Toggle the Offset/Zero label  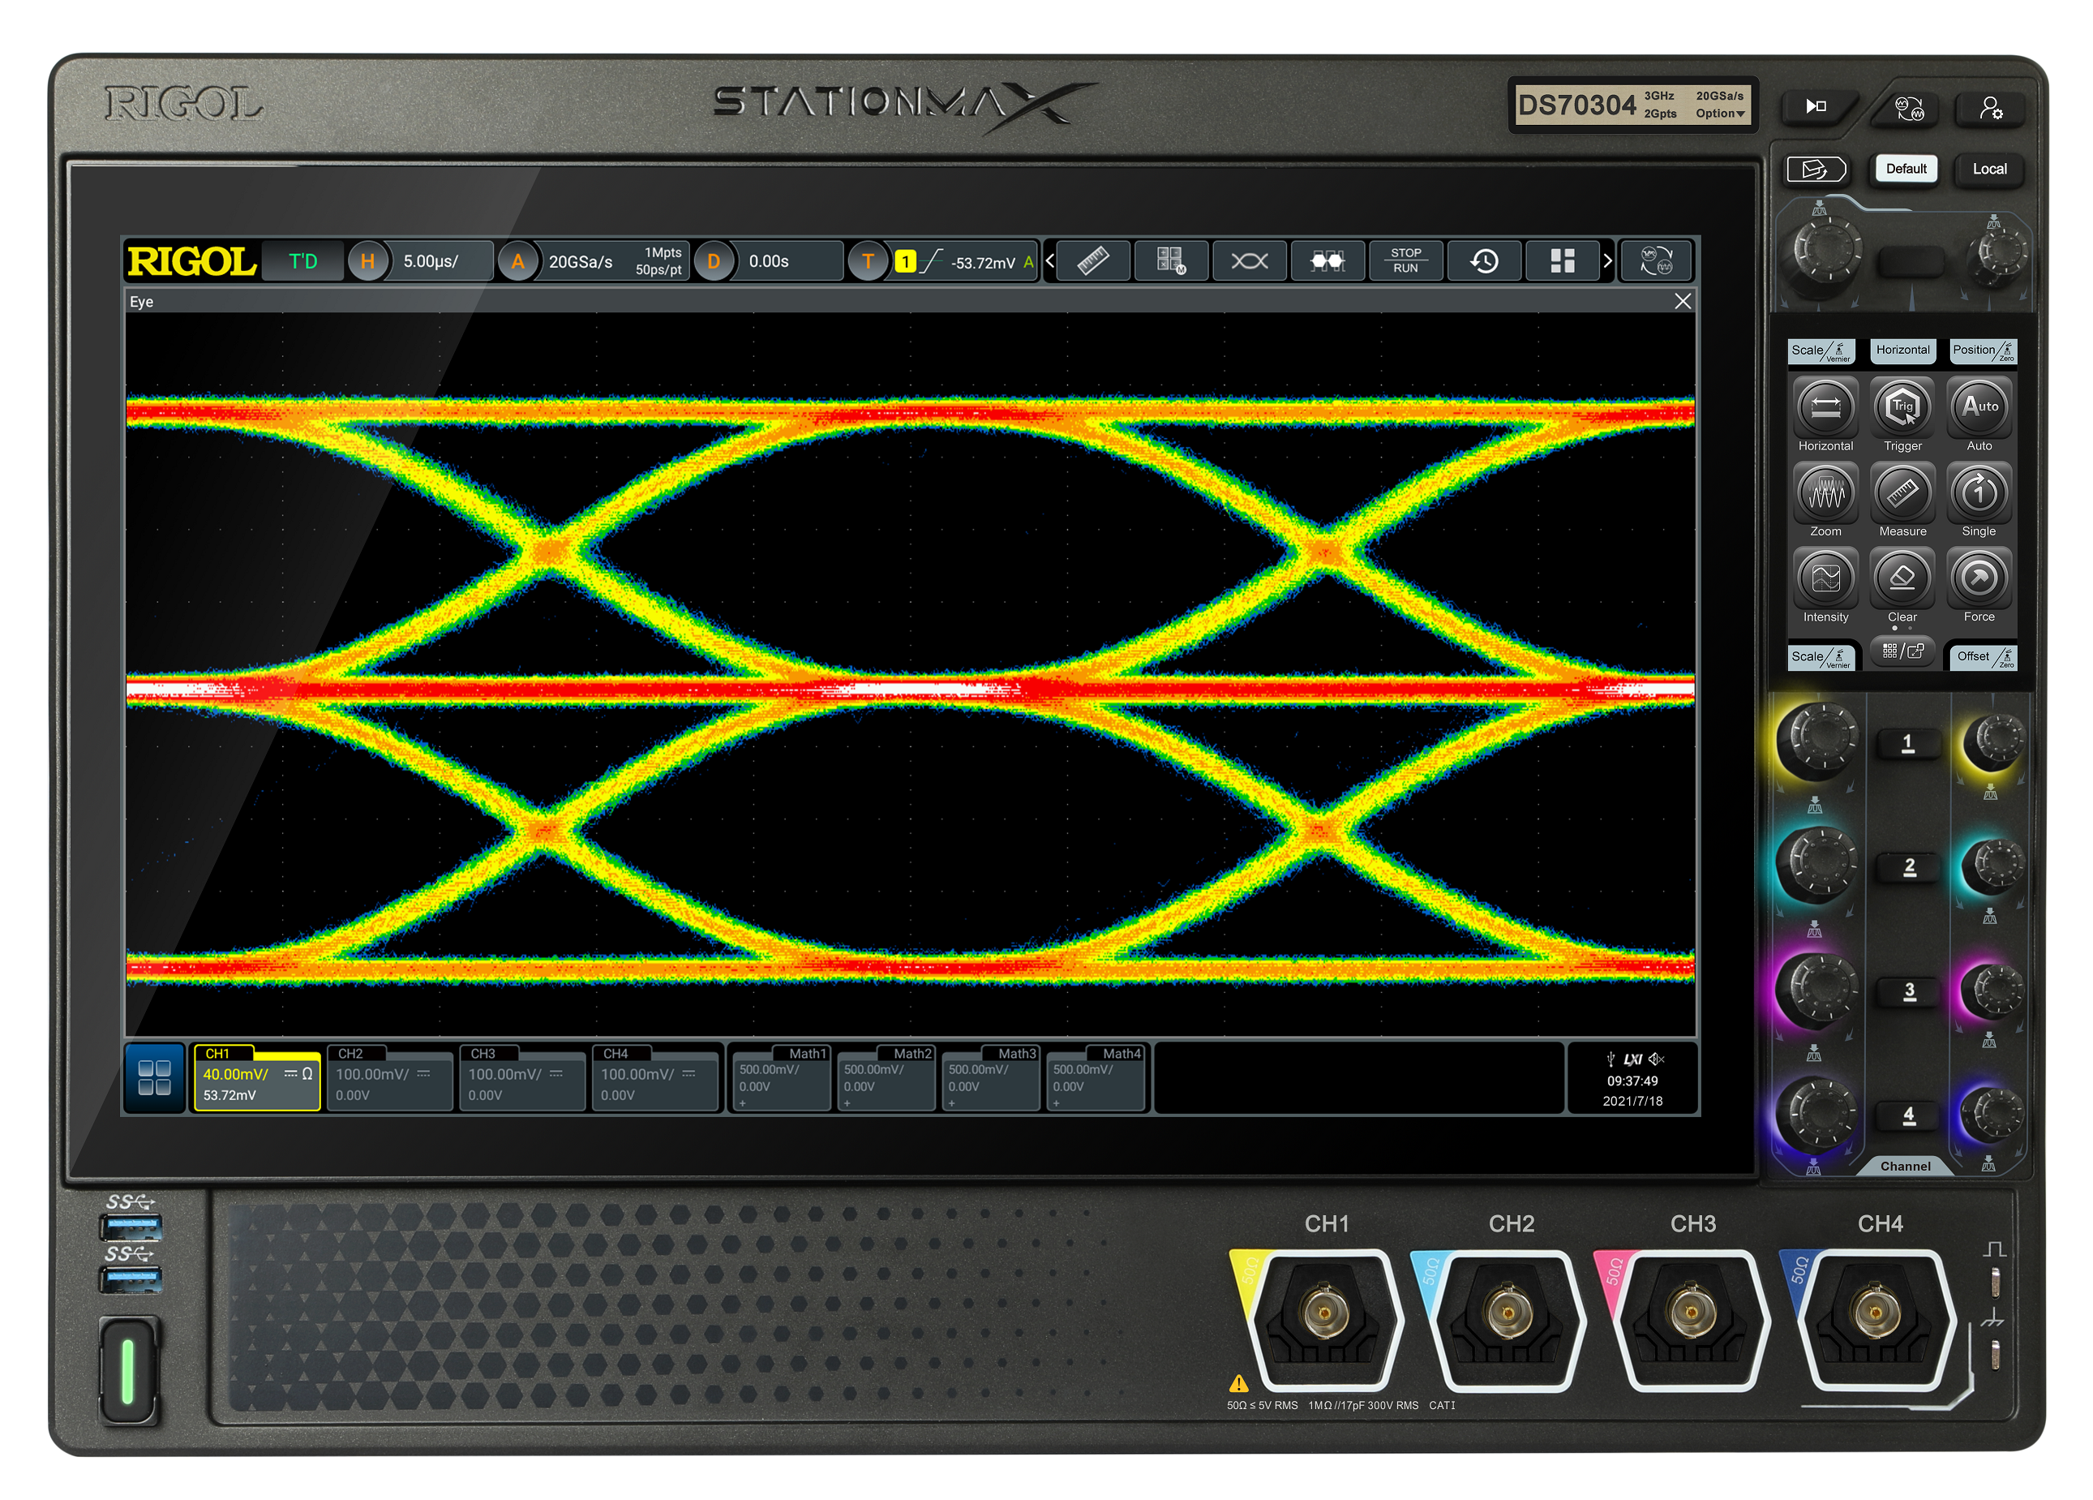pos(1984,657)
